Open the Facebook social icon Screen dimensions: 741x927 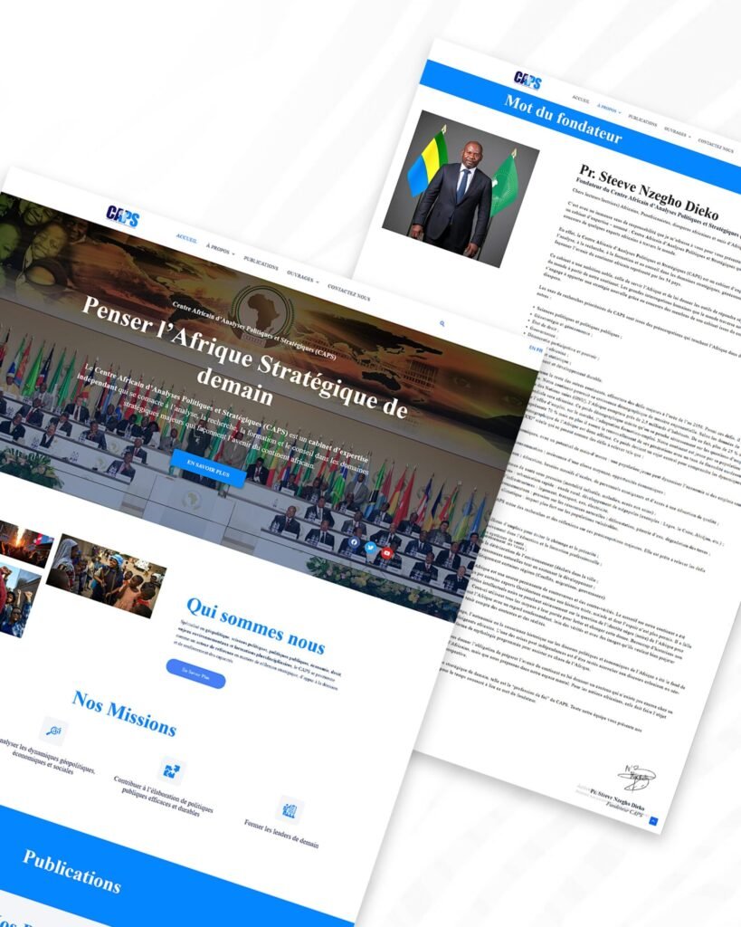(x=354, y=541)
